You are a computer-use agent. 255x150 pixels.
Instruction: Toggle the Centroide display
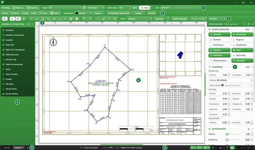point(242,55)
